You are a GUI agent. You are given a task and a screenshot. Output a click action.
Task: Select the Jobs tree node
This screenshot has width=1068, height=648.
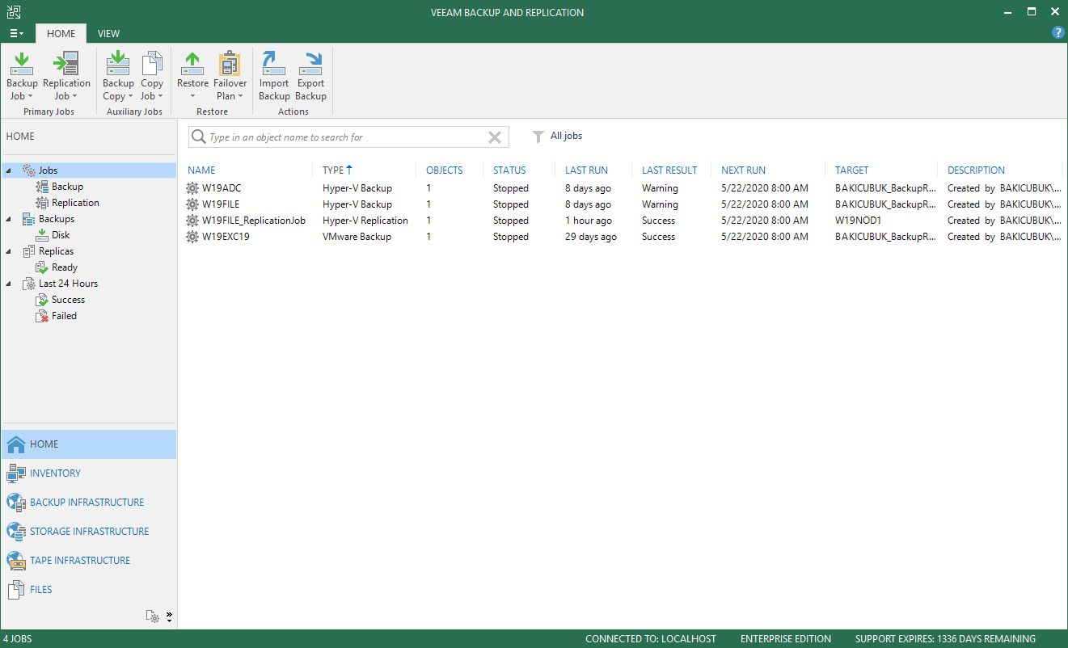(x=49, y=170)
